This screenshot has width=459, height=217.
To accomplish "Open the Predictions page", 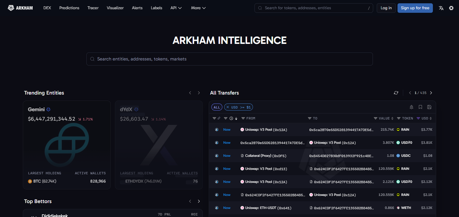I will (69, 8).
